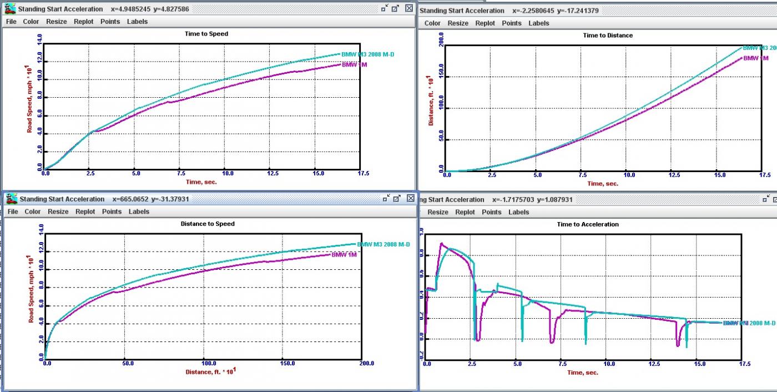Click Replot in the Time to Distance window
777x392 pixels.
(x=485, y=23)
